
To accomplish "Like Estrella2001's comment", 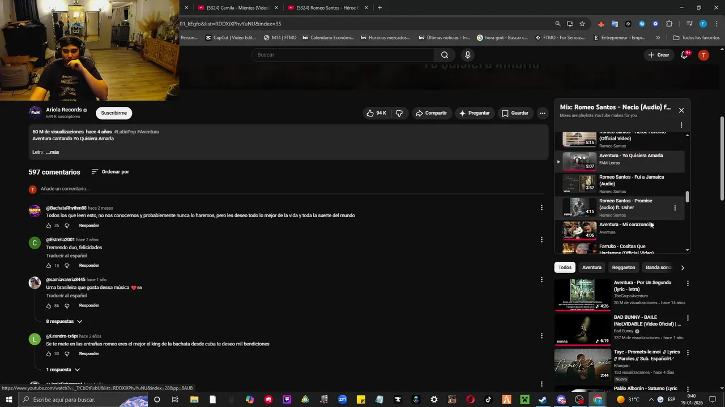I will [49, 266].
